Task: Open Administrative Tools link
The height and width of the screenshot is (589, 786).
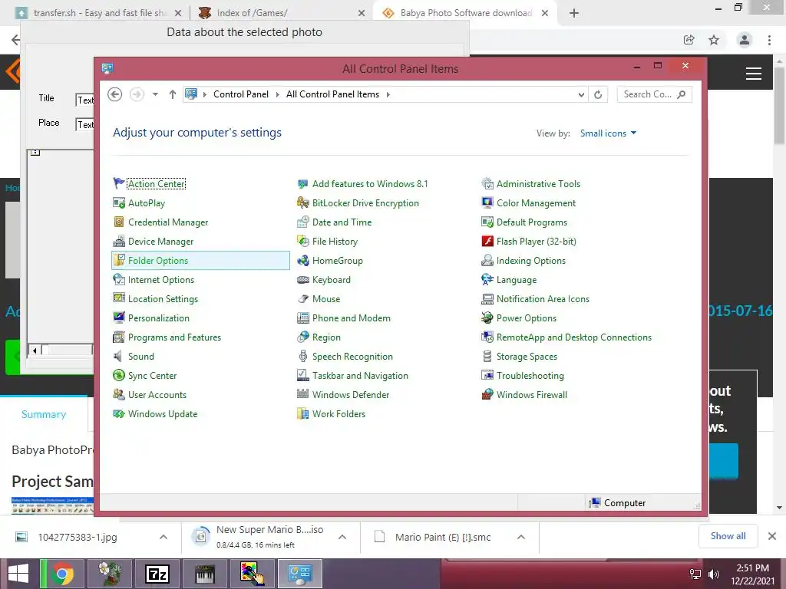Action: click(538, 184)
